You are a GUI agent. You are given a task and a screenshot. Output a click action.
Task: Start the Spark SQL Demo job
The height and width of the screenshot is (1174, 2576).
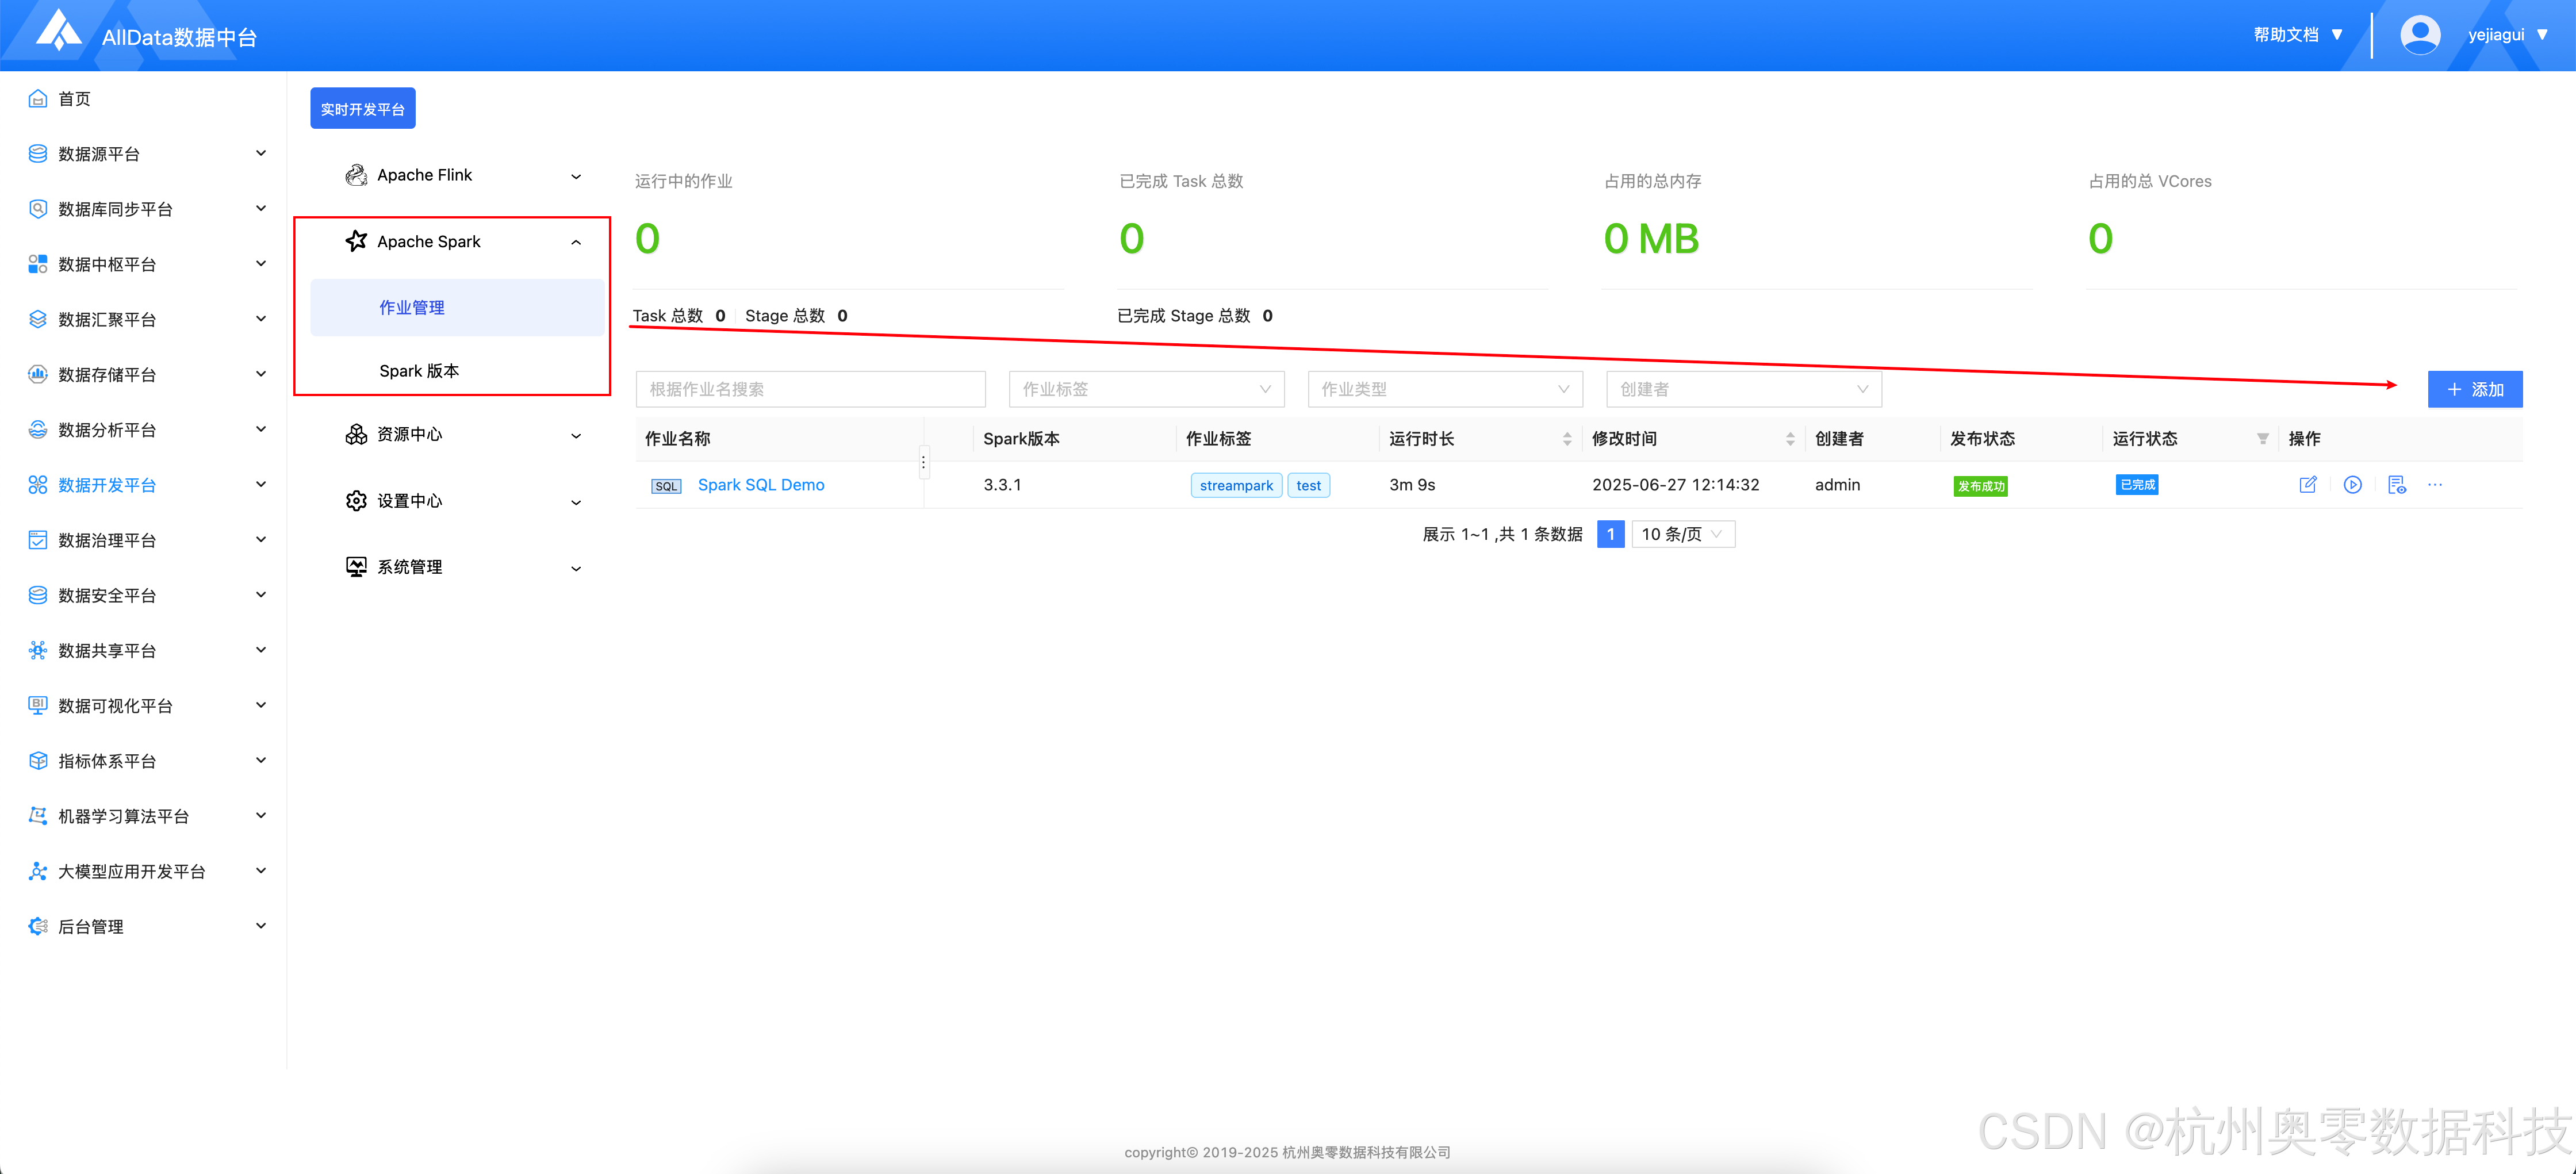click(x=2352, y=485)
